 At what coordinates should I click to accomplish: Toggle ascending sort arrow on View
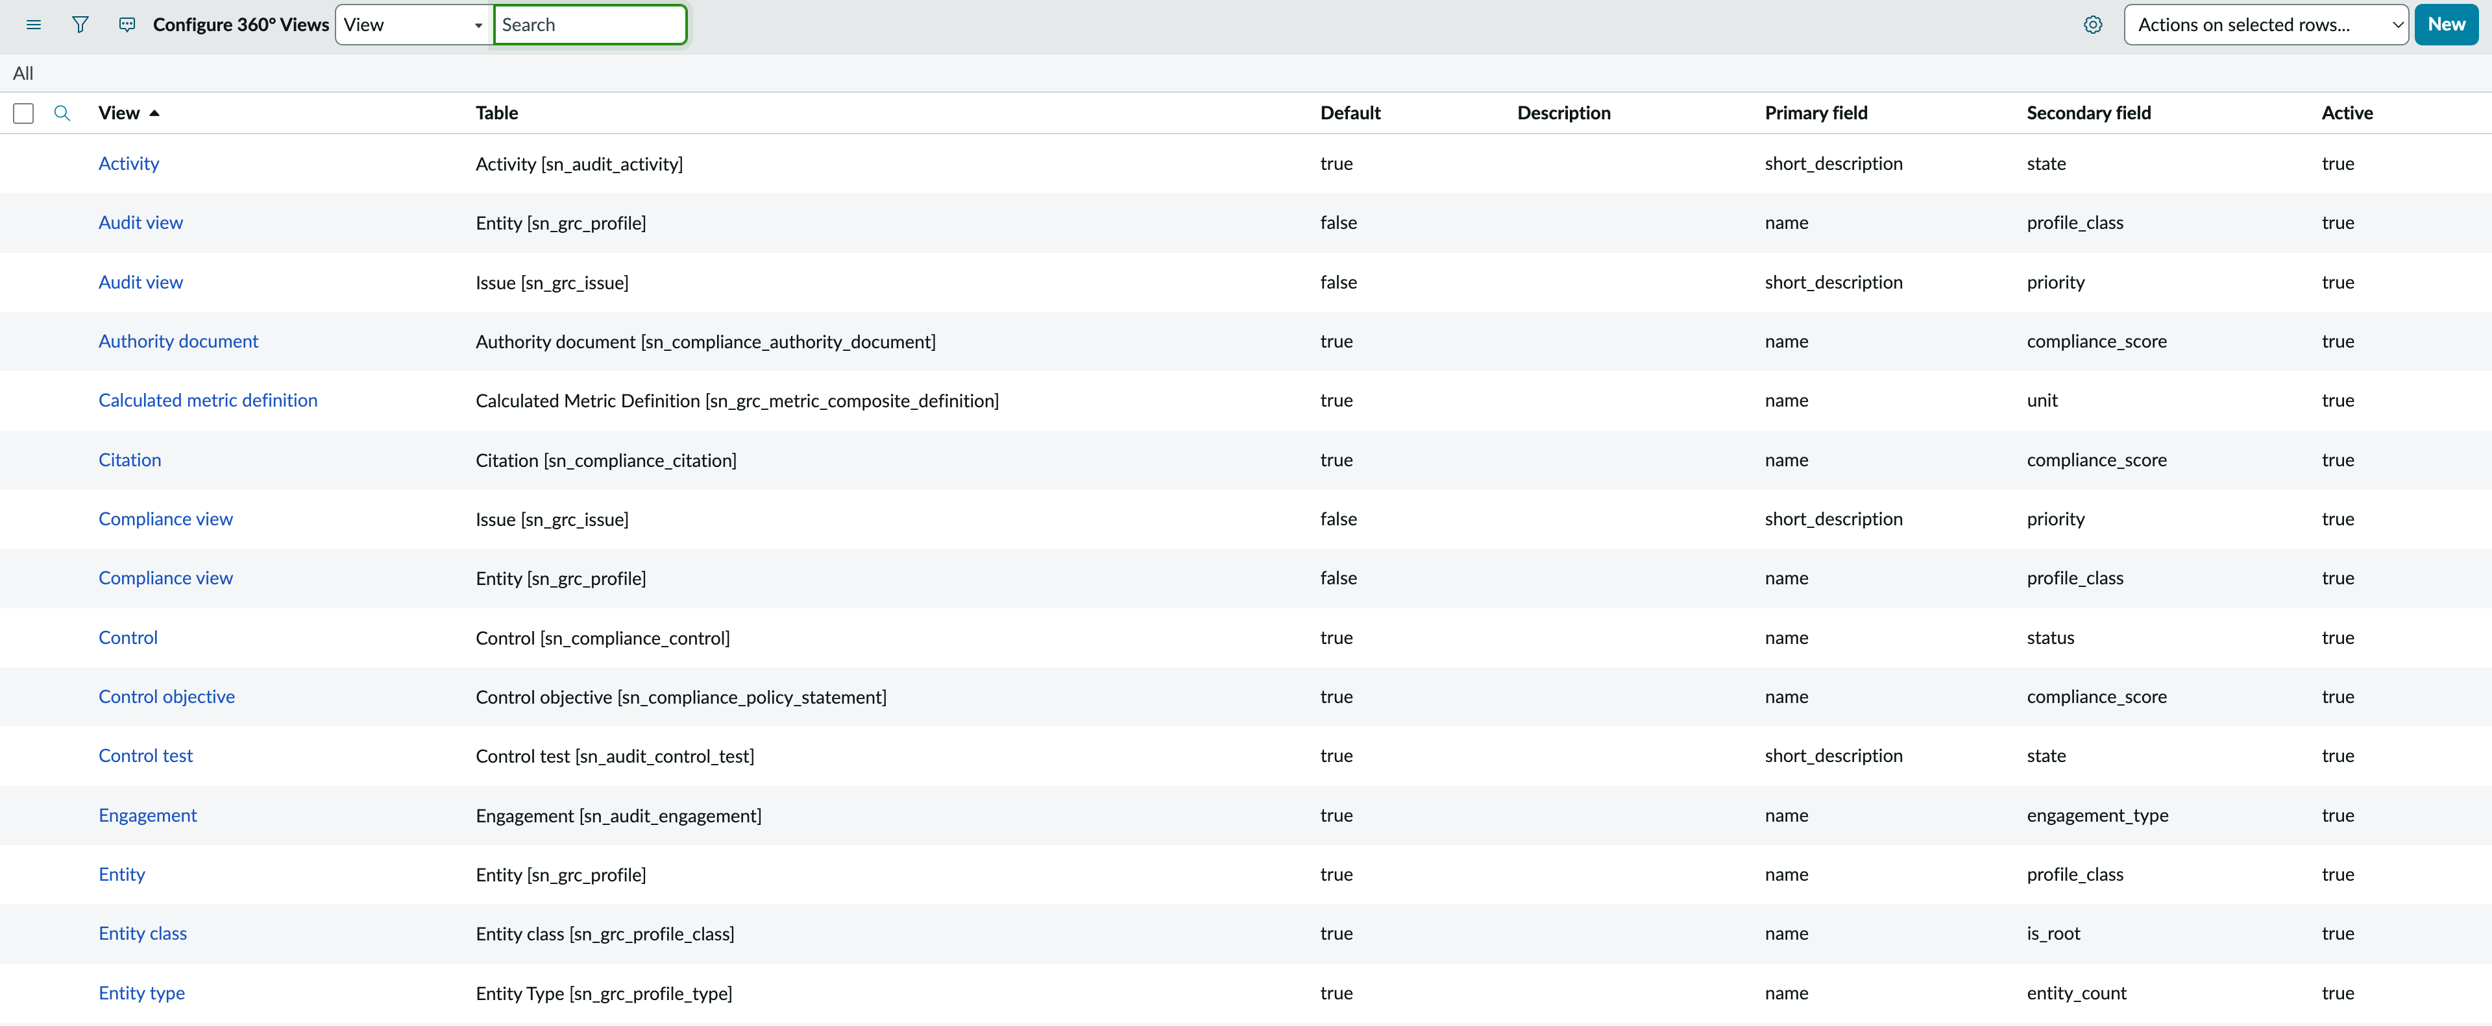(155, 113)
